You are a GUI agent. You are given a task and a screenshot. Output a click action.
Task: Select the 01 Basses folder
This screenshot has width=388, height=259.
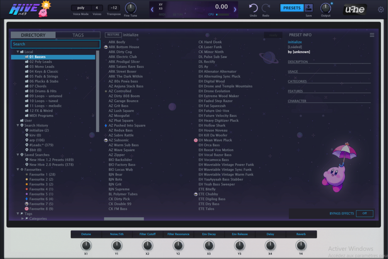[x=53, y=57]
